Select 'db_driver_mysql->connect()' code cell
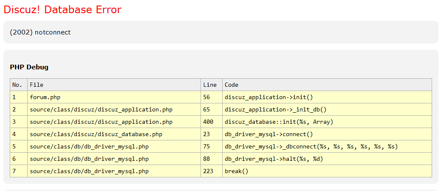Viewport: 441px width, 191px height. pos(327,134)
